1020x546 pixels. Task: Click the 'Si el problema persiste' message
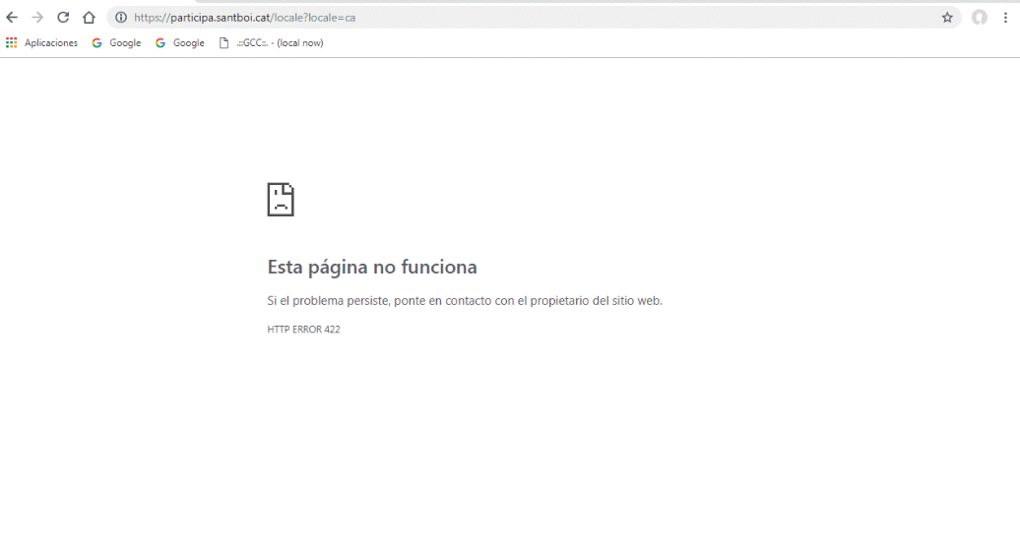pyautogui.click(x=465, y=301)
